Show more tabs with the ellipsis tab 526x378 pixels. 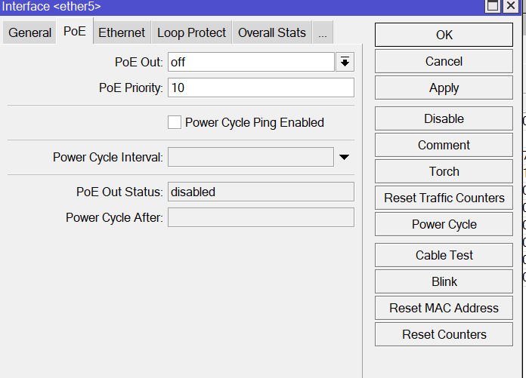pyautogui.click(x=323, y=32)
